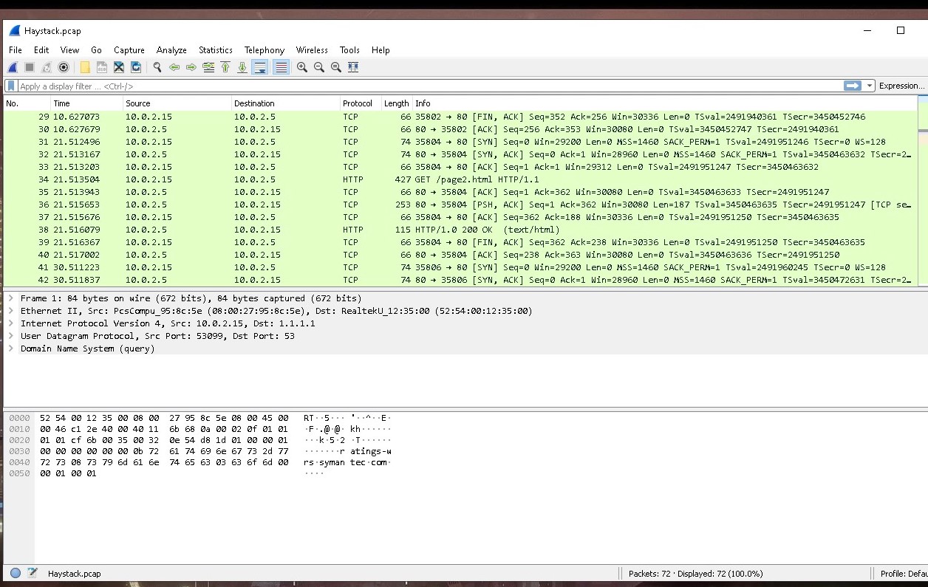The width and height of the screenshot is (928, 587).
Task: Select packet 42 SYN, ACK row
Action: tap(460, 280)
